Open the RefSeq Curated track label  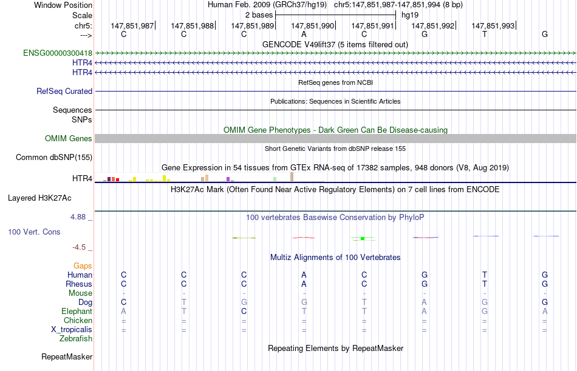[x=64, y=91]
